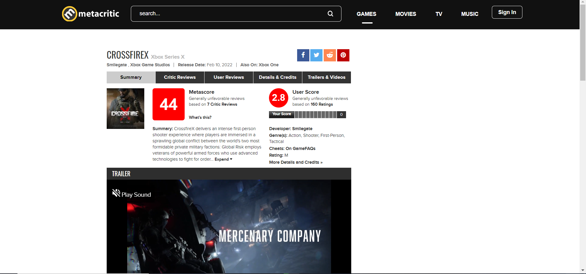The width and height of the screenshot is (586, 274).
Task: Click the CROSSFIREX game title
Action: (x=127, y=55)
